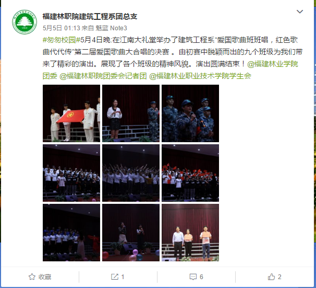Open the @福建林职院团委会记者团 mention

103,76
